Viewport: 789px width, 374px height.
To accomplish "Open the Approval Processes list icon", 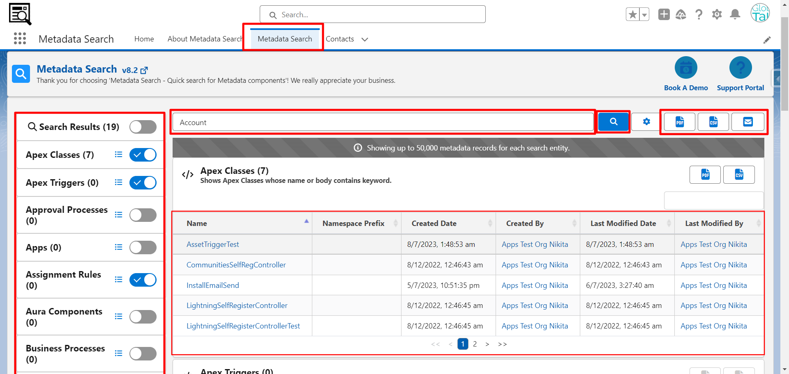I will pyautogui.click(x=118, y=215).
